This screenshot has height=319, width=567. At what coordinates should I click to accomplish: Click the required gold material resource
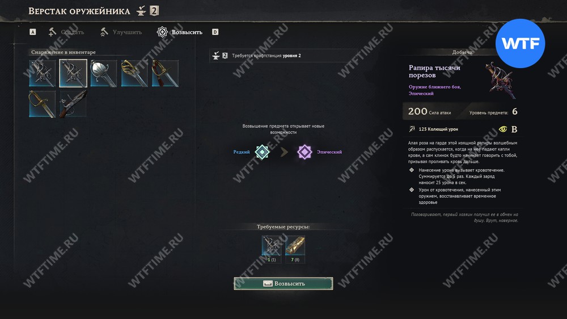295,246
